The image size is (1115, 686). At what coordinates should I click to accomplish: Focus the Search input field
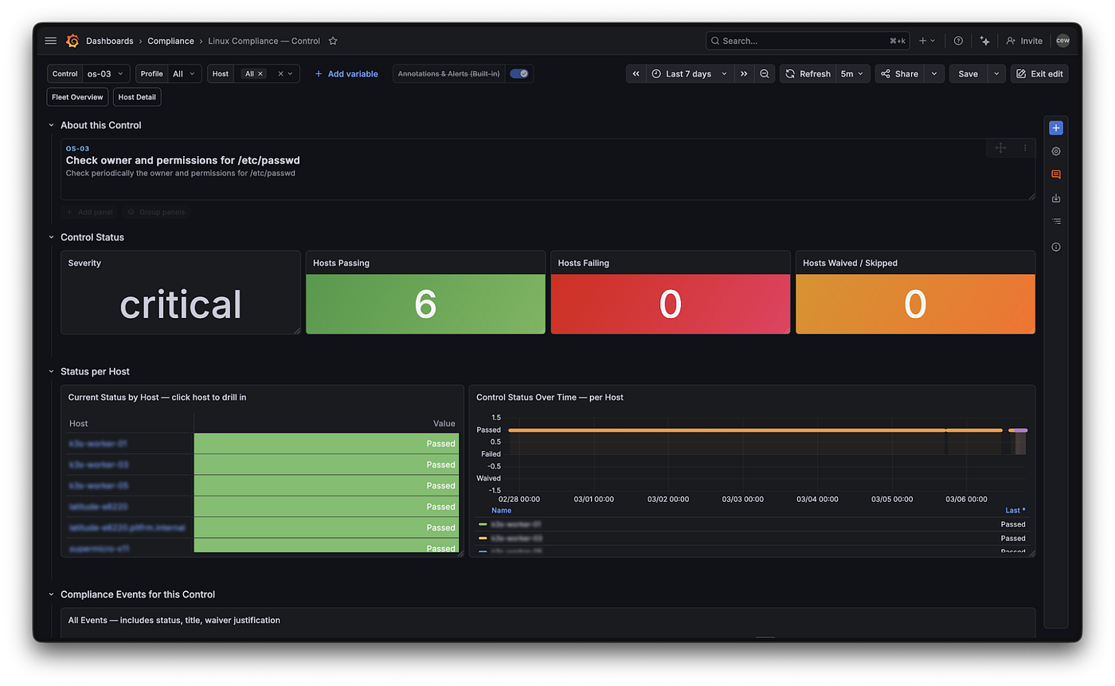[808, 41]
